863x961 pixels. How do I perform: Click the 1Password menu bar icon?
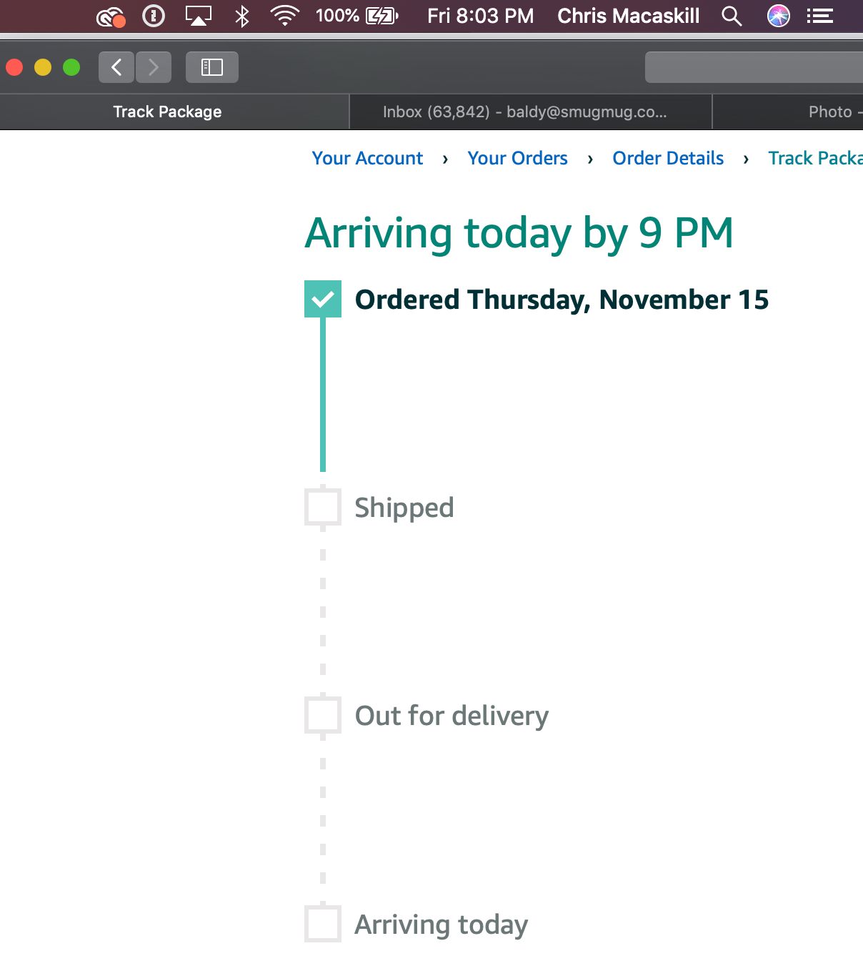[154, 16]
